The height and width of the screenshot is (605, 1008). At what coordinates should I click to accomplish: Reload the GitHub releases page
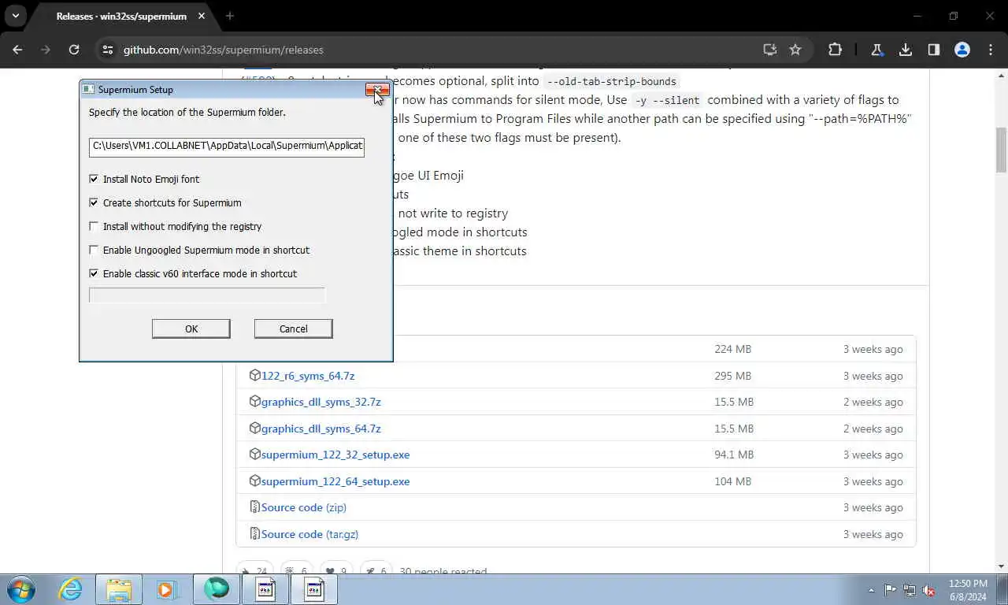[74, 50]
